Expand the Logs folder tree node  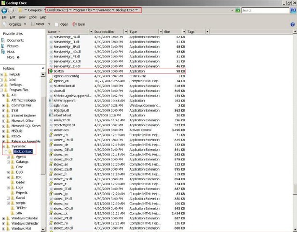(8, 188)
